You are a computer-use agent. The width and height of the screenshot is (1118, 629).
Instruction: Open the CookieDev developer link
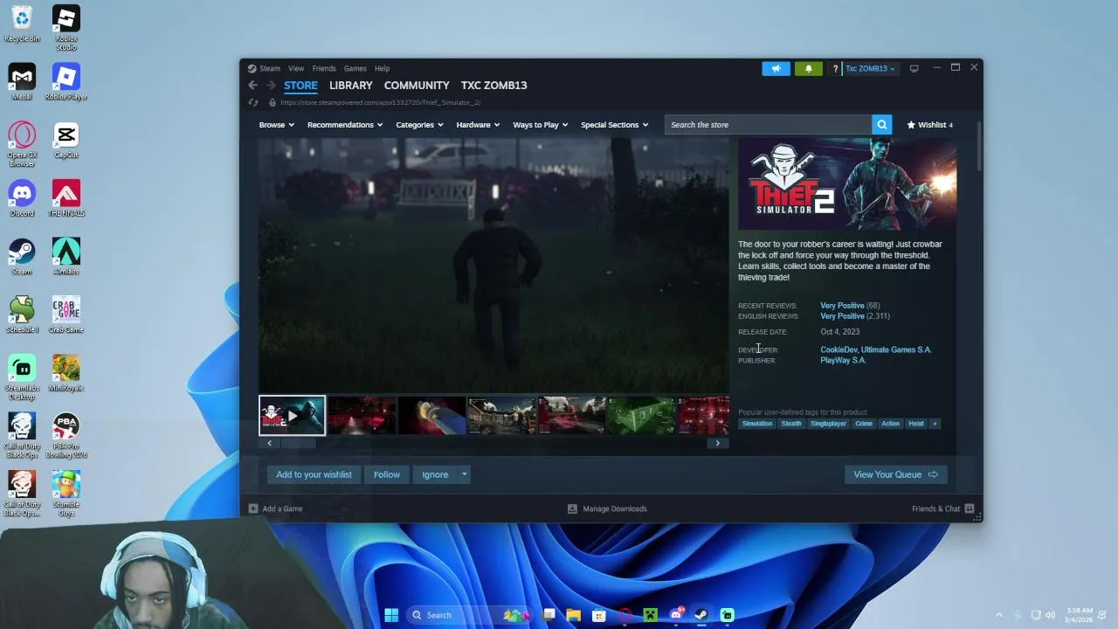point(838,349)
